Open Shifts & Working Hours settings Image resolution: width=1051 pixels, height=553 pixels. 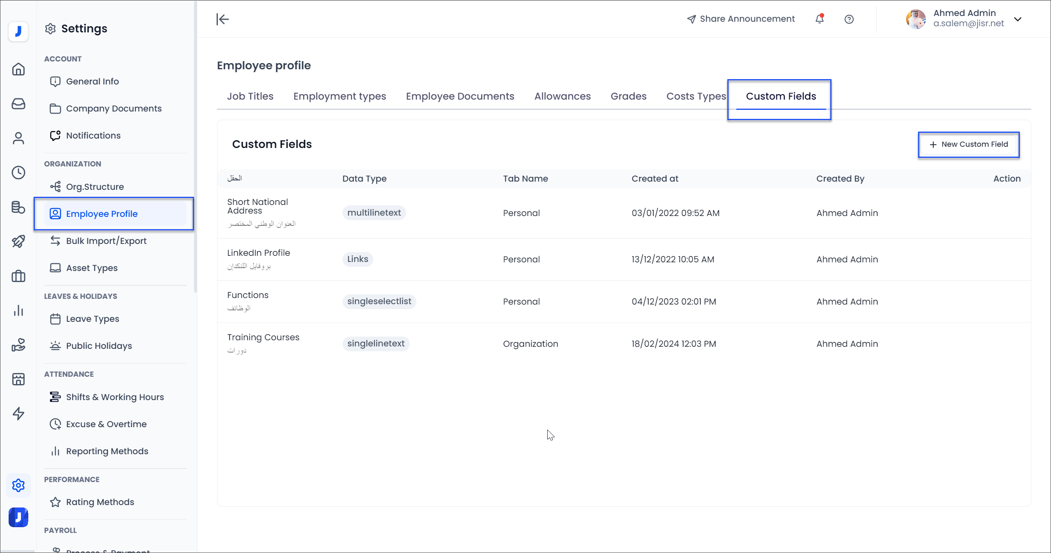pyautogui.click(x=114, y=397)
